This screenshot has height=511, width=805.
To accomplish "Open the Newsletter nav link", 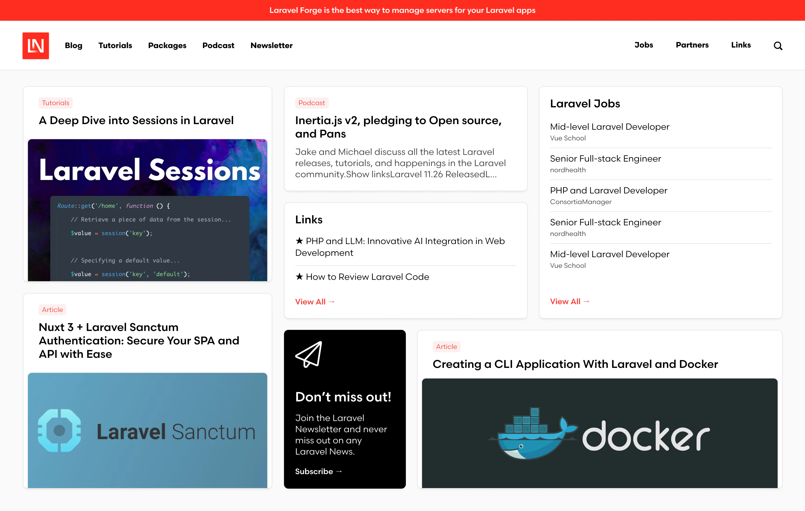I will (271, 45).
